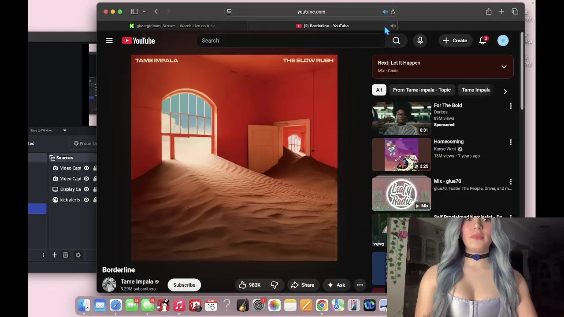The height and width of the screenshot is (317, 564).
Task: Click the Ask button
Action: [336, 285]
